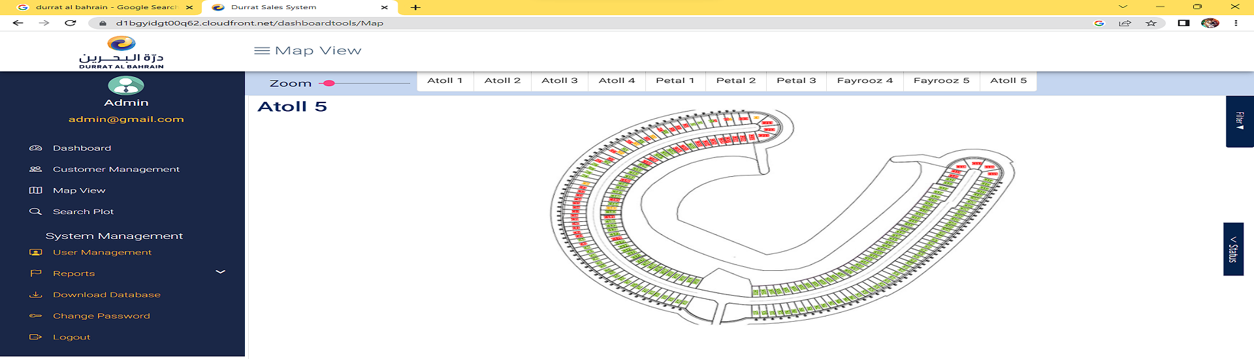
Task: Click the Logout icon
Action: pos(35,337)
